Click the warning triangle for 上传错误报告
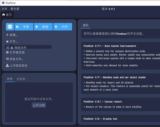The width and height of the screenshot is (160, 127). [7, 65]
